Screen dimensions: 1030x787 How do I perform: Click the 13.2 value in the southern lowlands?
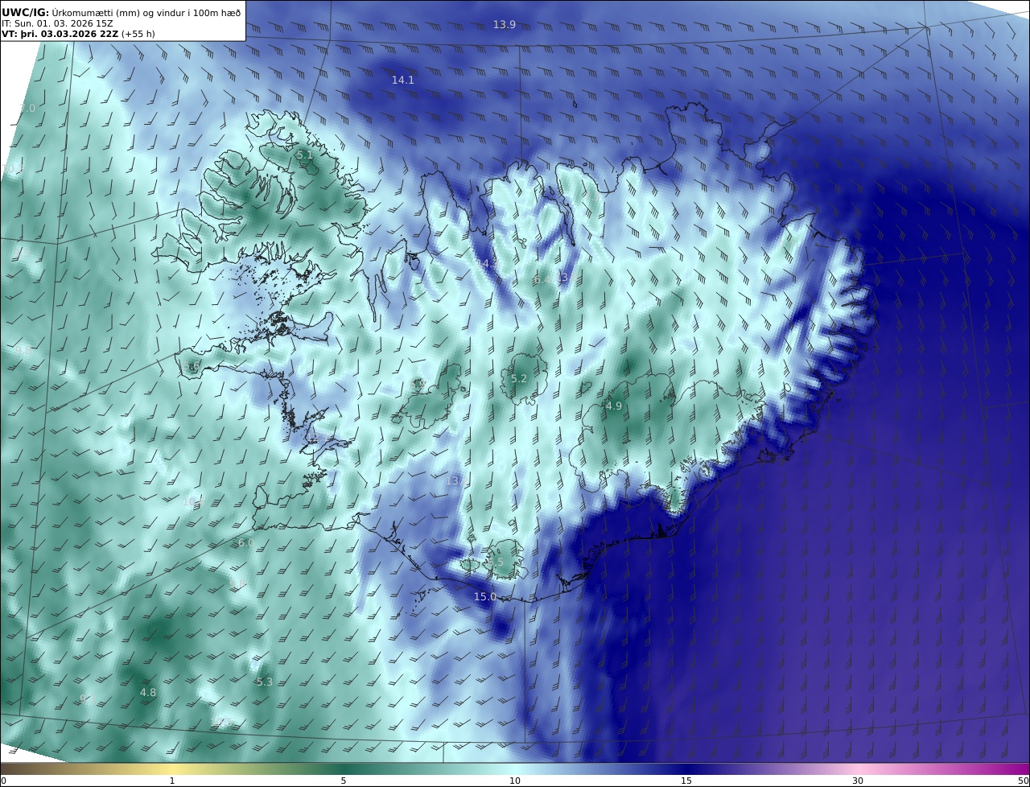[x=455, y=480]
